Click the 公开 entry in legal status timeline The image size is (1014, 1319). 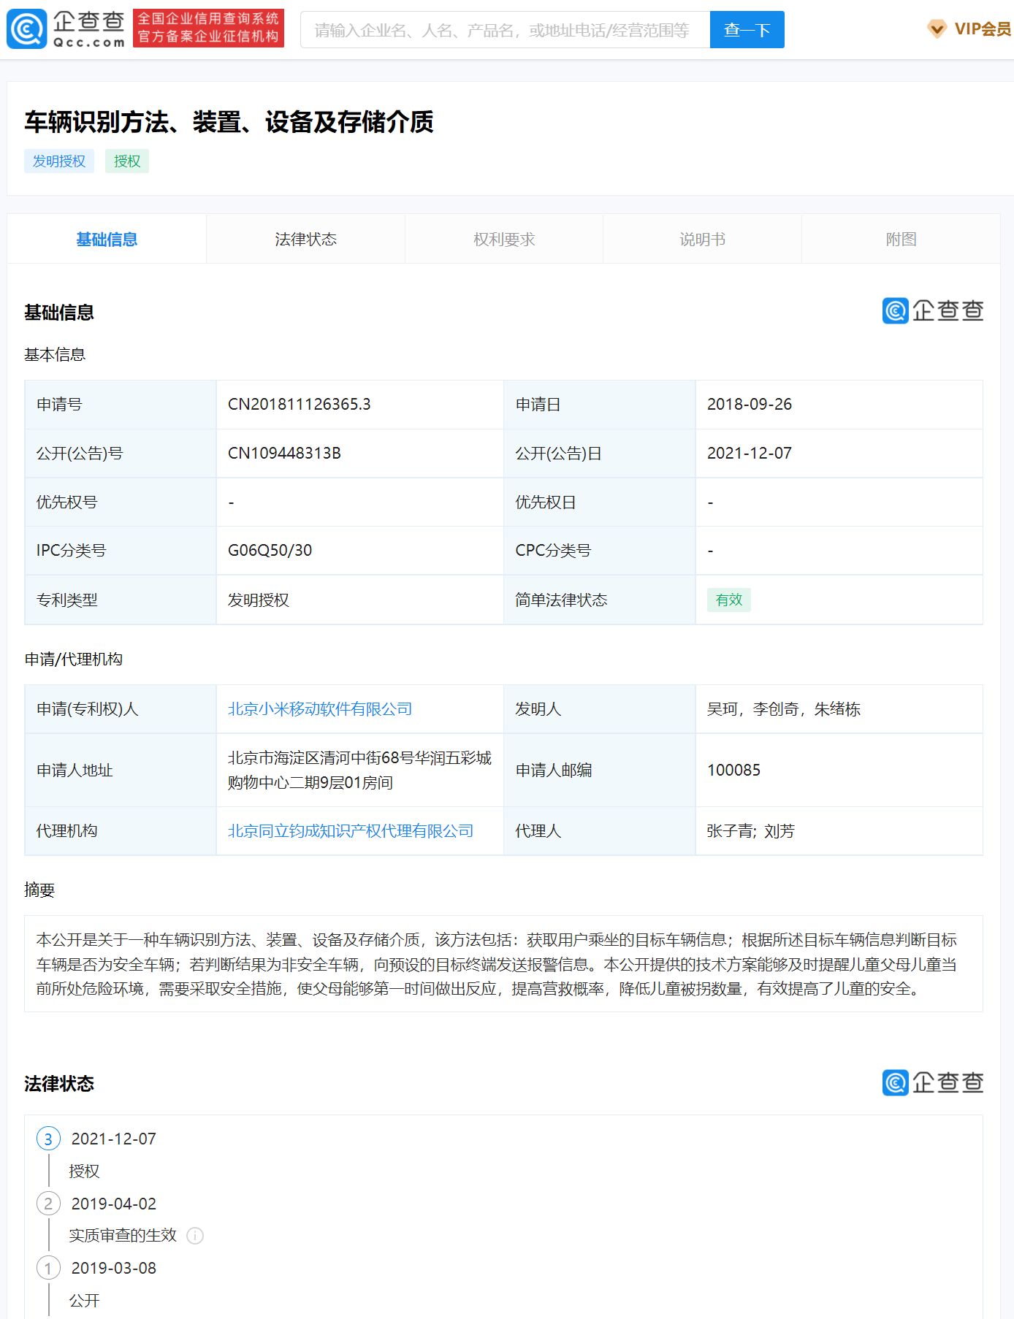pos(84,1301)
